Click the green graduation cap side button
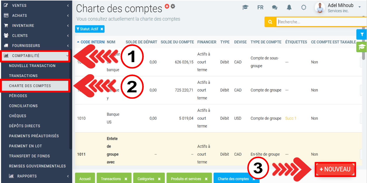Image resolution: width=367 pixels, height=183 pixels. [x=362, y=47]
